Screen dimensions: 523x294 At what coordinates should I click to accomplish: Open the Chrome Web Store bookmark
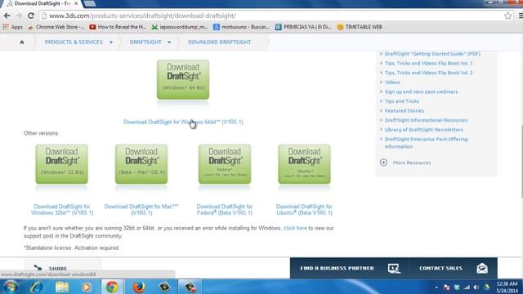click(x=56, y=27)
